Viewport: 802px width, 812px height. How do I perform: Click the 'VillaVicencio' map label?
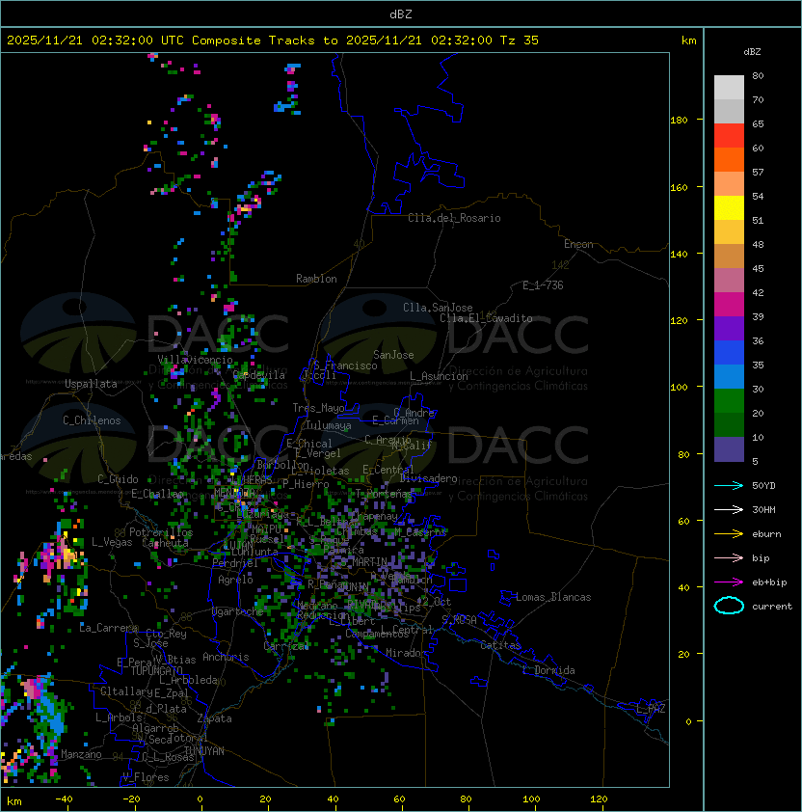coord(195,360)
